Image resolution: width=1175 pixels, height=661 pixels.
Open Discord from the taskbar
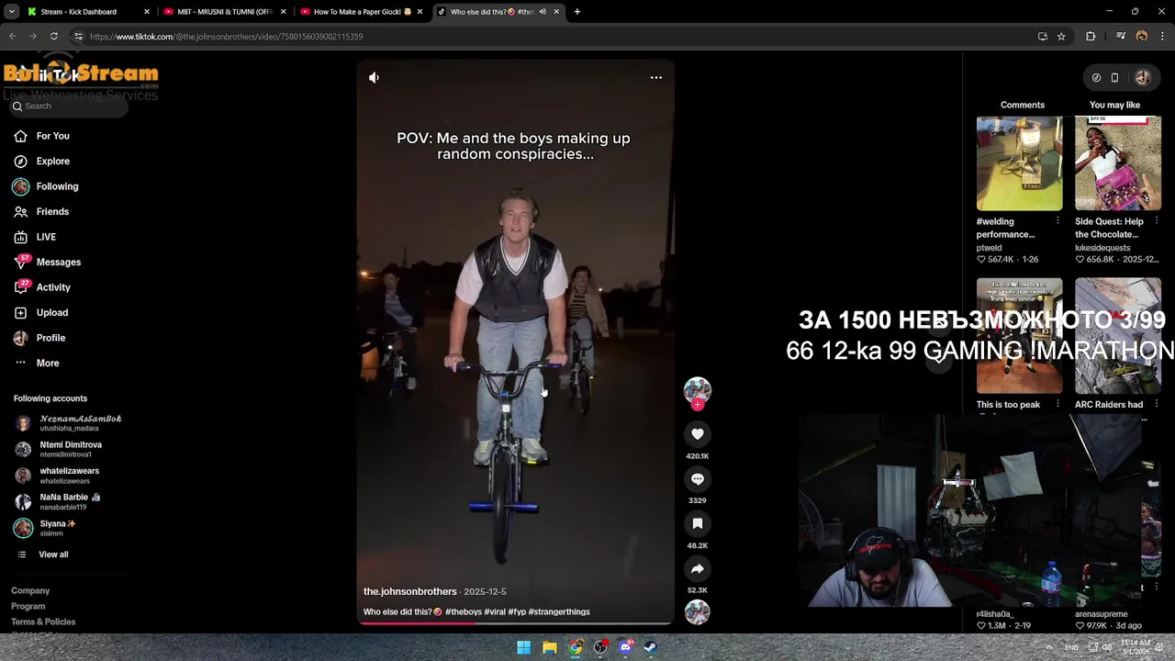[625, 647]
